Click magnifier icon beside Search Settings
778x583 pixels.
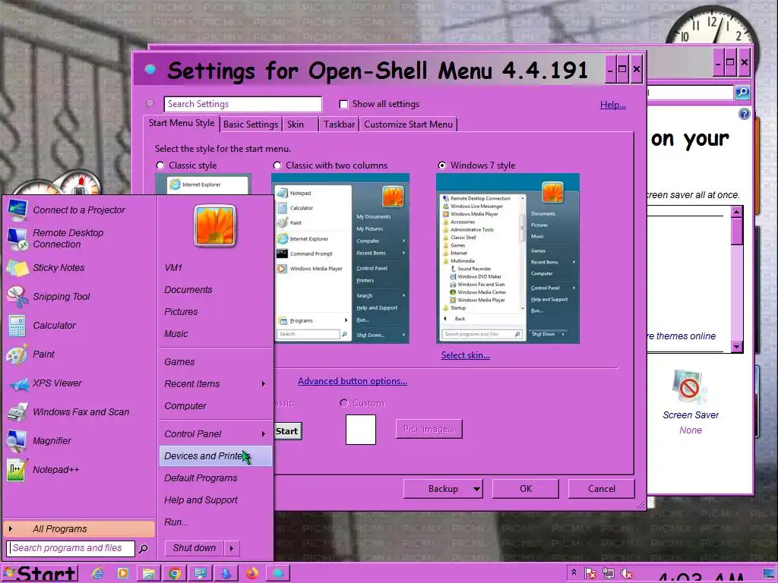(150, 104)
